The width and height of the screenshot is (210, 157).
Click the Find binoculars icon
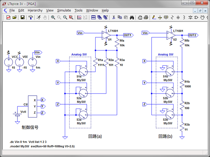132,17
